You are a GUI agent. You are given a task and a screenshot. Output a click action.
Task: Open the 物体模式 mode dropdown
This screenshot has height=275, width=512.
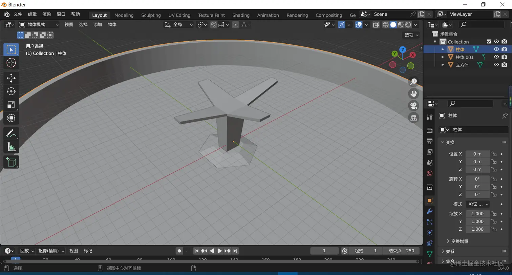tap(39, 25)
